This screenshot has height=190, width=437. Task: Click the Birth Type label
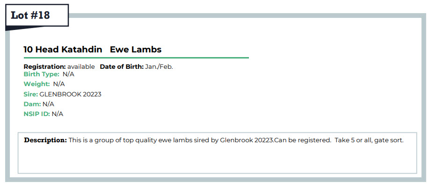(42, 74)
